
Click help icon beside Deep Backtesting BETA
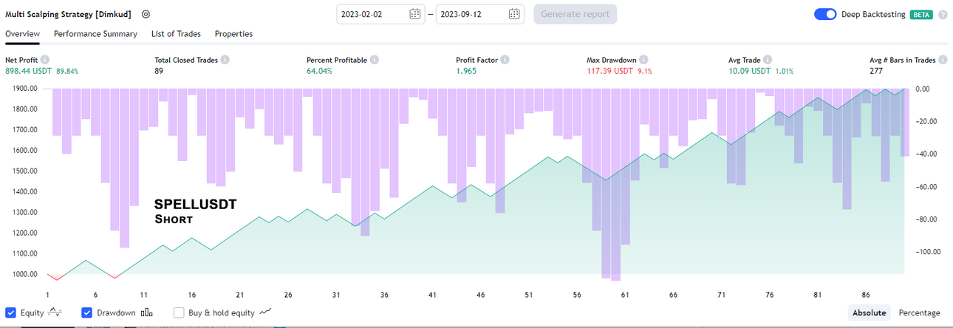(943, 14)
